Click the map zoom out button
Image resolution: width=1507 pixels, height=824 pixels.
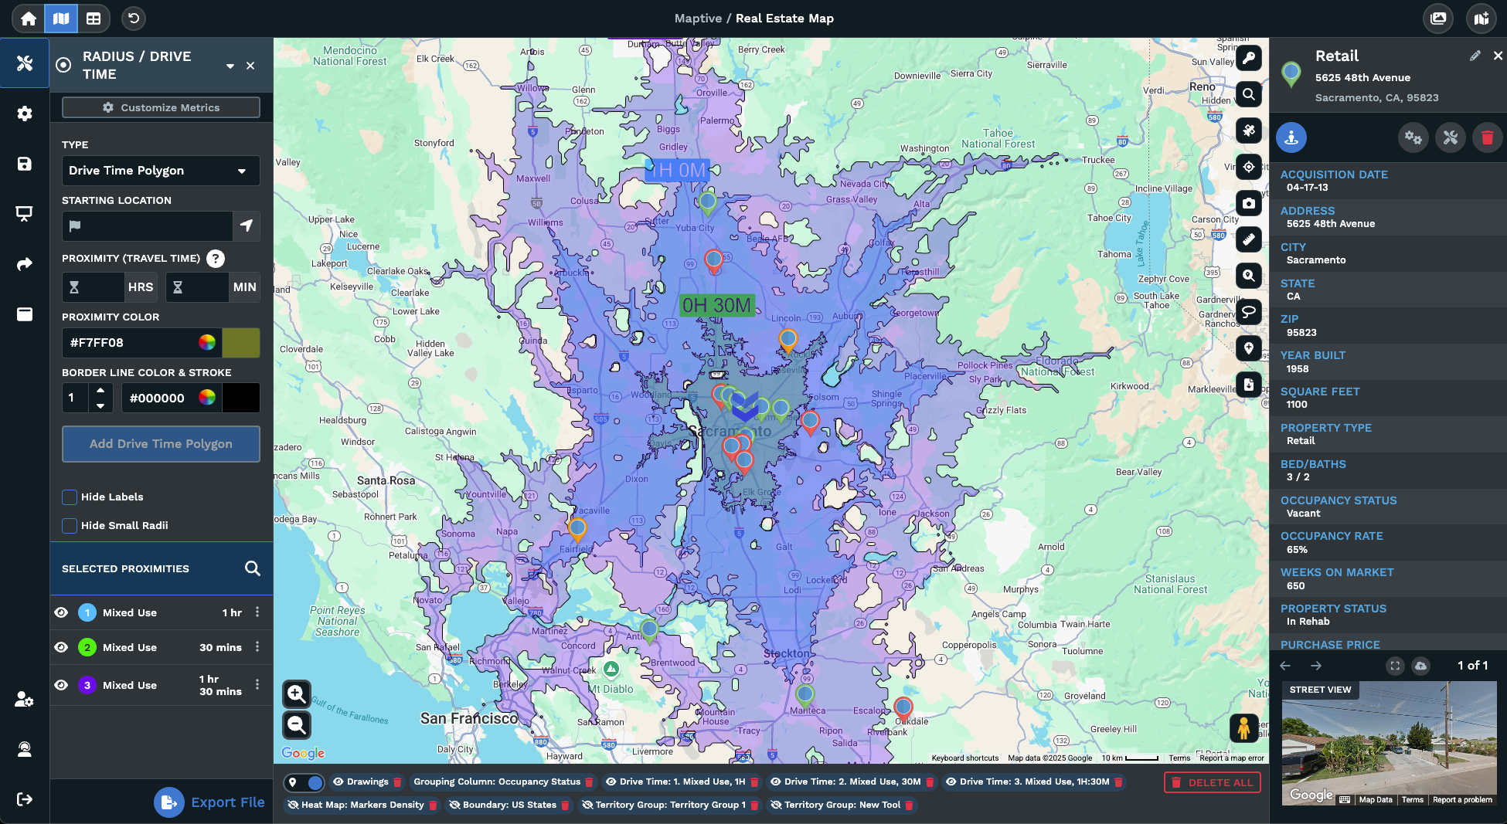tap(297, 725)
